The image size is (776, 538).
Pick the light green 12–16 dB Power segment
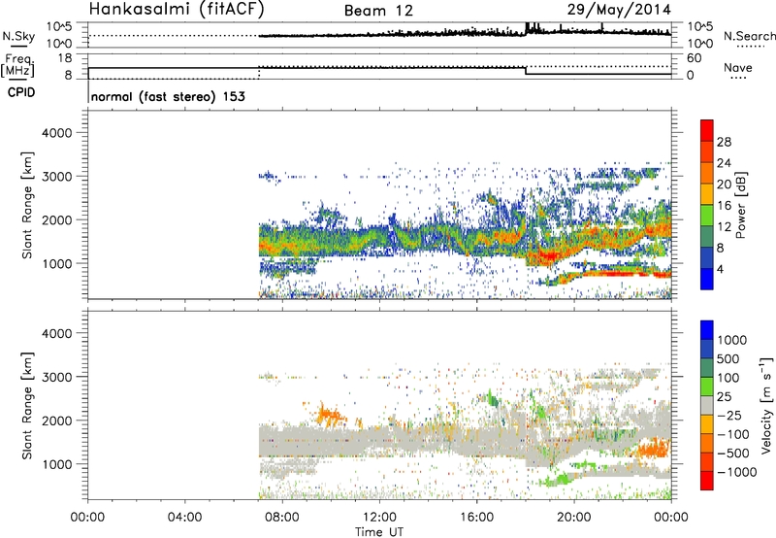[707, 216]
